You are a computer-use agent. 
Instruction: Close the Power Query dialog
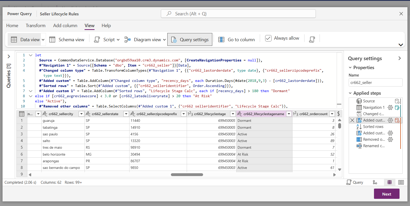click(401, 14)
